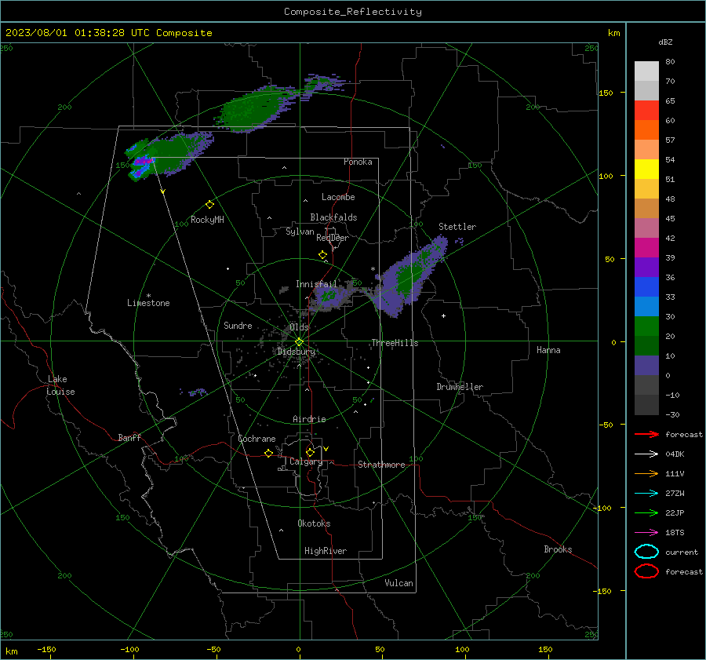The image size is (706, 660).
Task: Click the Brooks town label
Action: pos(558,549)
